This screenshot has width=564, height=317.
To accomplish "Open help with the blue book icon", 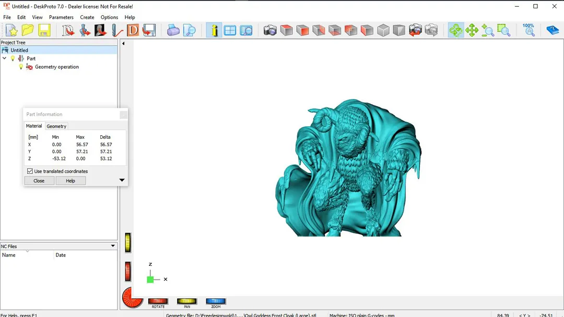I will (553, 30).
